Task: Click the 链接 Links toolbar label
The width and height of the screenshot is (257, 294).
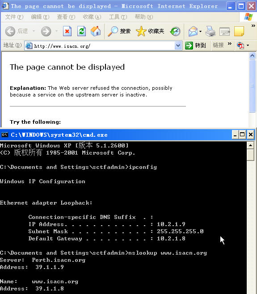Action: point(218,45)
